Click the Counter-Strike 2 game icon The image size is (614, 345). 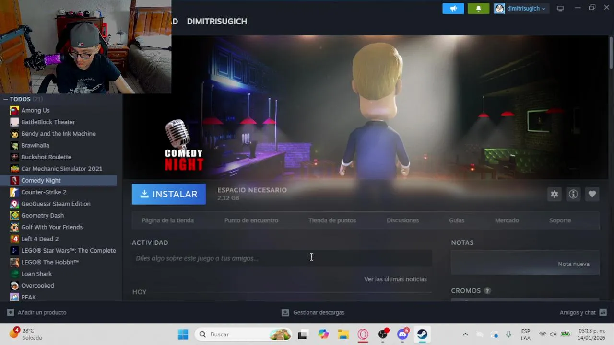point(15,192)
